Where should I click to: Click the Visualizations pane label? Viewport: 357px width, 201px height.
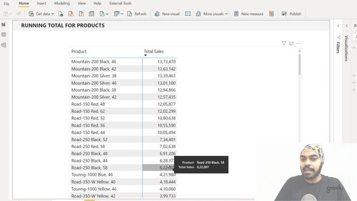point(346,49)
